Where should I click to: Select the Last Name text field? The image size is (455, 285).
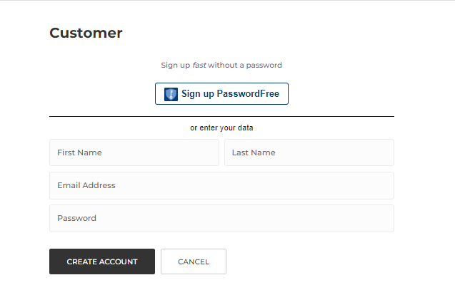[x=309, y=152]
